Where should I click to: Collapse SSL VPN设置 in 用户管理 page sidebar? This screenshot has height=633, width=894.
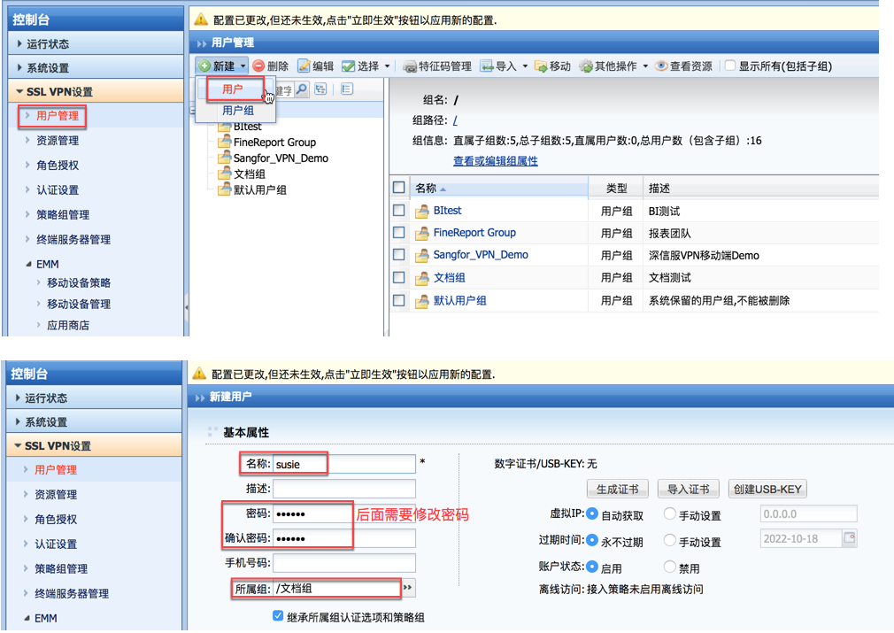(96, 91)
